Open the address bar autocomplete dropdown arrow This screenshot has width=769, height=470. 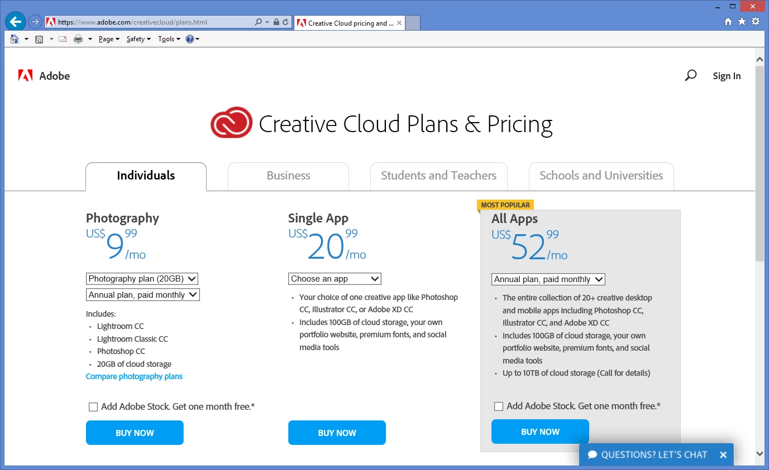click(267, 22)
